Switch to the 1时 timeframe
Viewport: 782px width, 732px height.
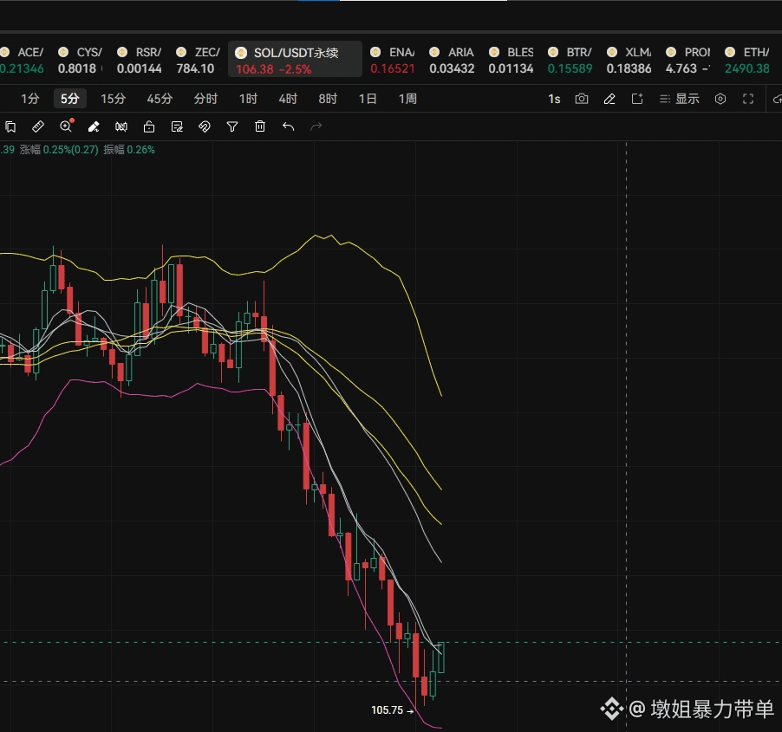(x=248, y=99)
